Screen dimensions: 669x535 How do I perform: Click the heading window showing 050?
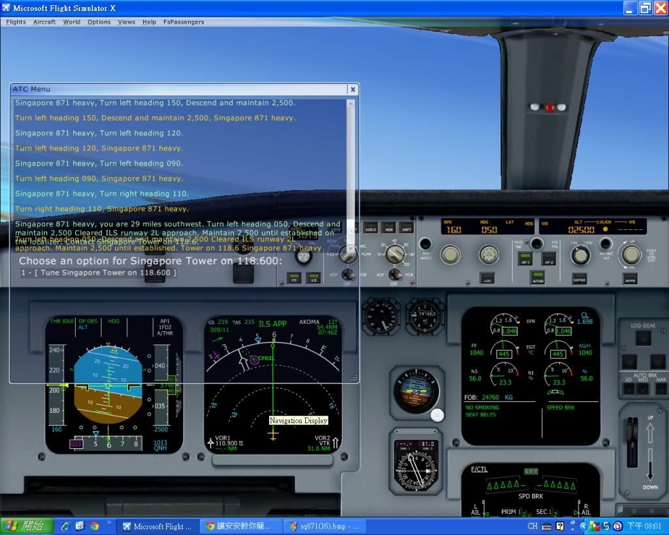point(489,229)
